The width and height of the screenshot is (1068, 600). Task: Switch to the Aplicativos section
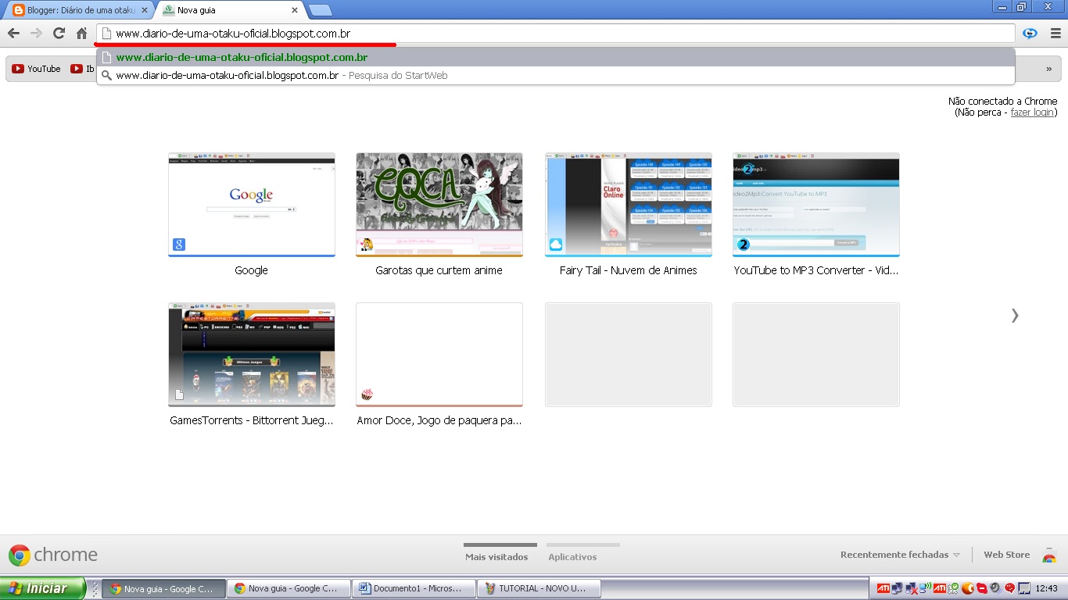[572, 556]
